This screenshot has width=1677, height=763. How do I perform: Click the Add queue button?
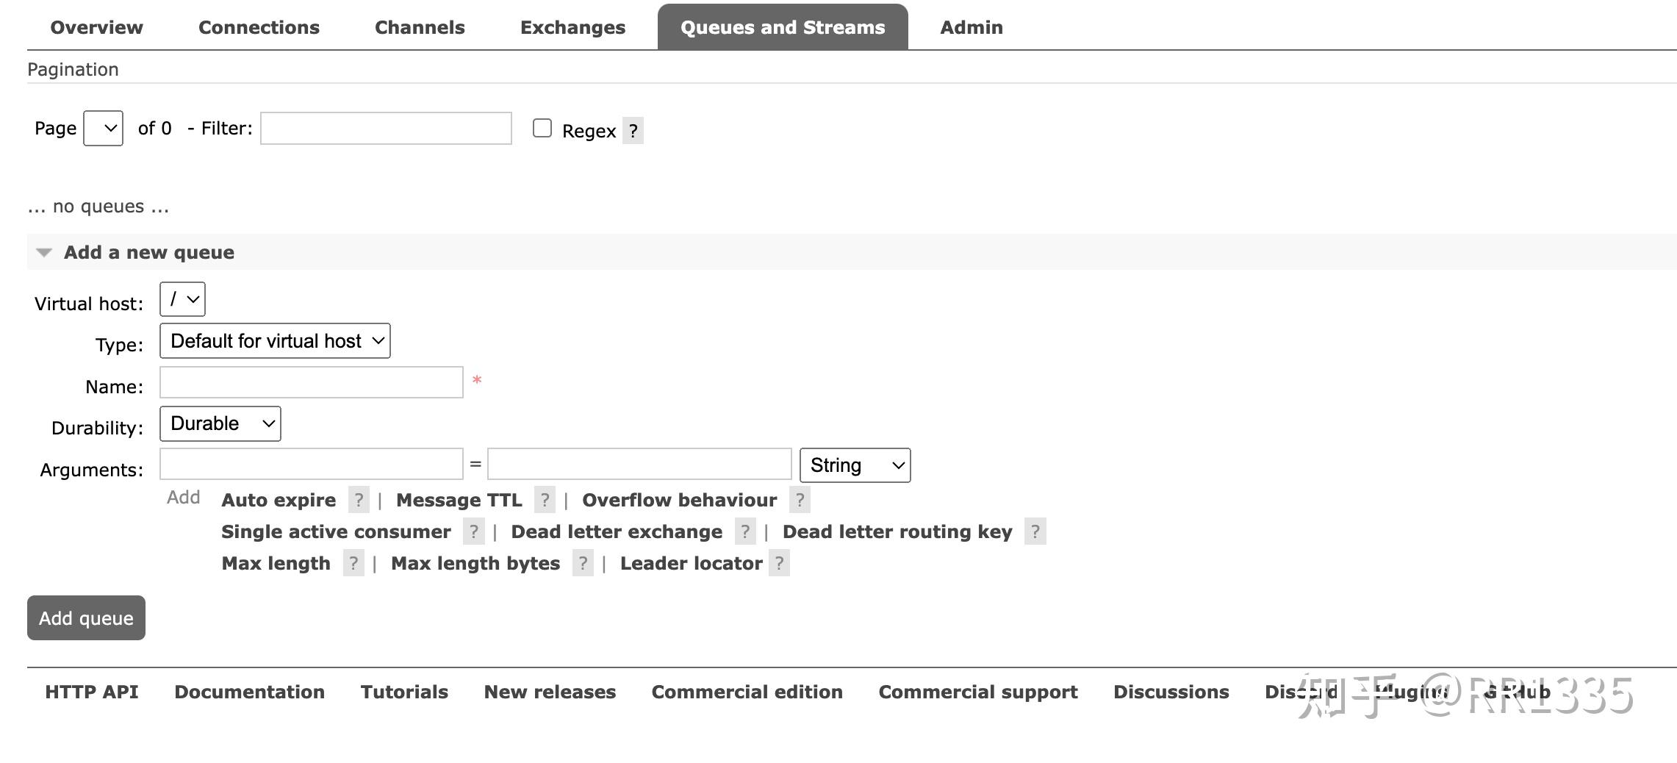tap(85, 617)
